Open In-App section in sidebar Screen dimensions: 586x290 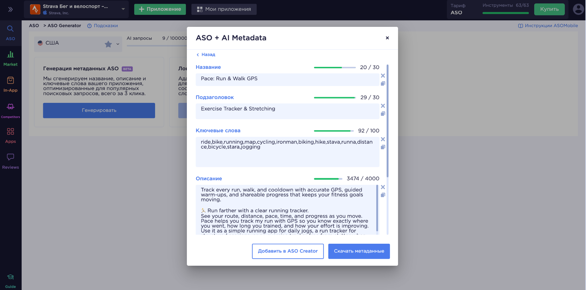pos(10,85)
